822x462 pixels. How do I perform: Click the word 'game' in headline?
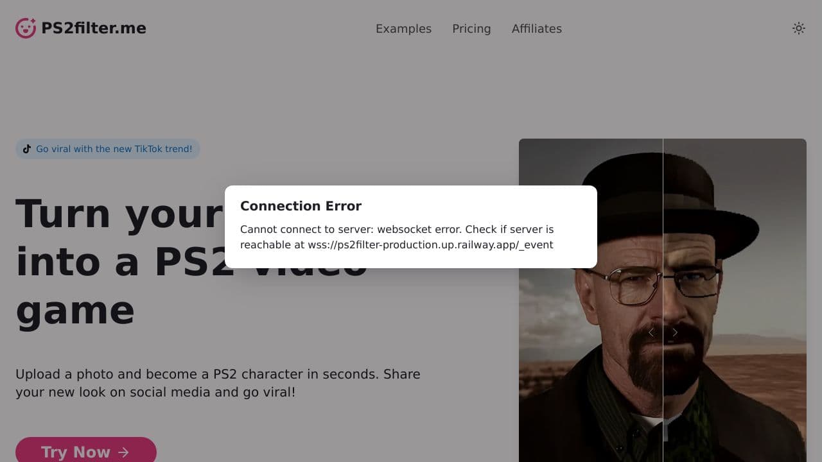pos(75,311)
